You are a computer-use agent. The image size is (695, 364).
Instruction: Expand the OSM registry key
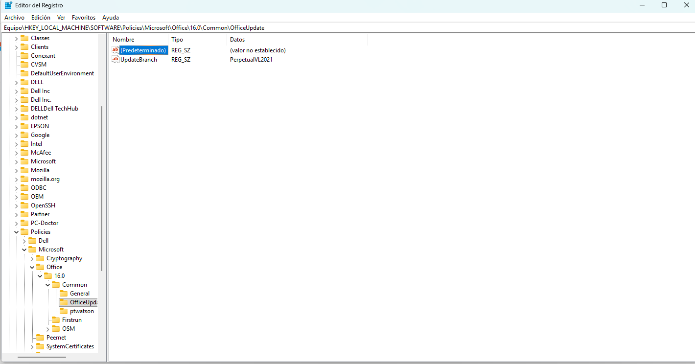point(48,329)
